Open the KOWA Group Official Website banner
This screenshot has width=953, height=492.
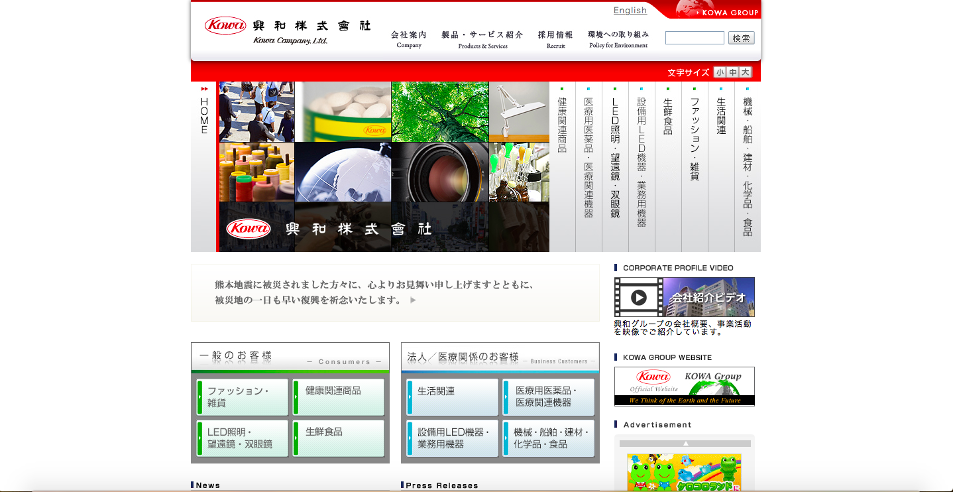(685, 386)
